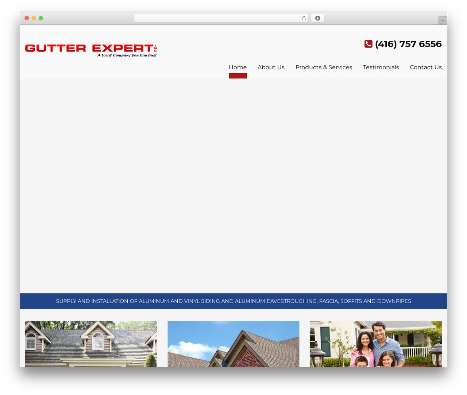Open the Contact Us page
The height and width of the screenshot is (395, 467).
point(425,67)
